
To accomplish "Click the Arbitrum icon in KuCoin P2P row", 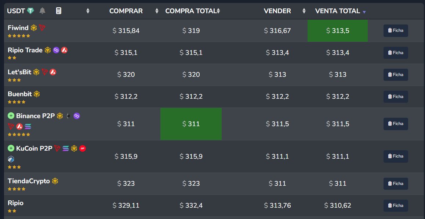I will 11,159.
